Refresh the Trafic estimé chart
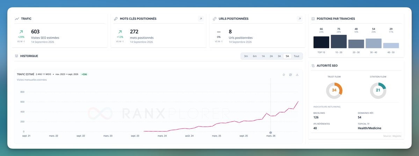The height and width of the screenshot is (156, 419). tap(284, 75)
